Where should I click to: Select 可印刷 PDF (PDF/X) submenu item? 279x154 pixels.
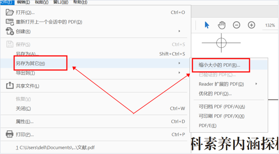click(x=229, y=116)
